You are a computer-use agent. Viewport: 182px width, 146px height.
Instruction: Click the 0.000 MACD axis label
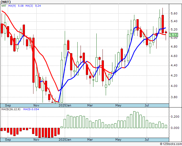click(x=175, y=128)
